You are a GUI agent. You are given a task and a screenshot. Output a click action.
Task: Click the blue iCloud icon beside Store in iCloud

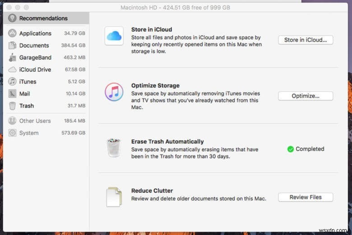click(x=114, y=36)
